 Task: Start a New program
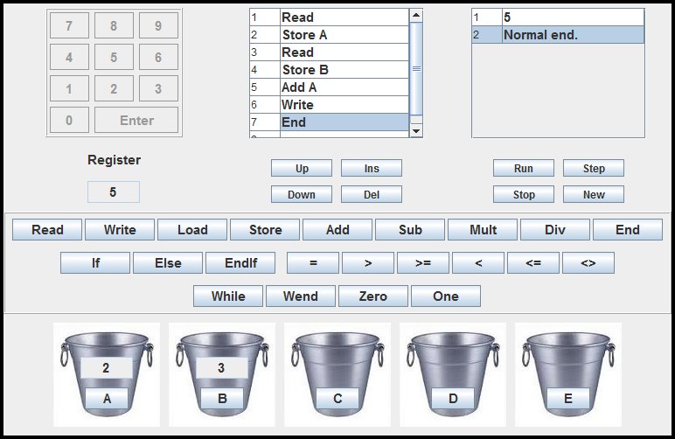[594, 194]
